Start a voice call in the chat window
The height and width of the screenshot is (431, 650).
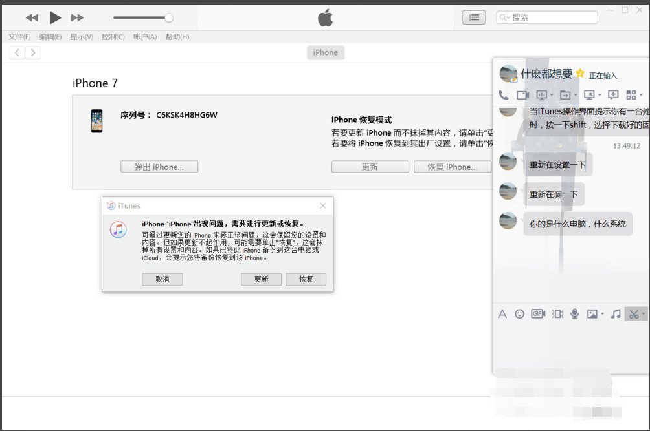pyautogui.click(x=503, y=94)
